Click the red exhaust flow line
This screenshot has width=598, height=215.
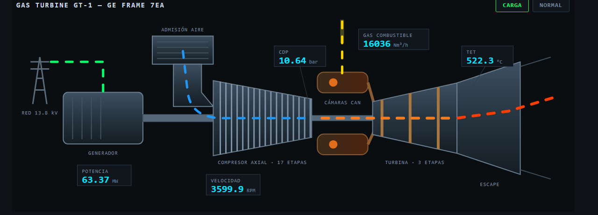[x=505, y=108]
